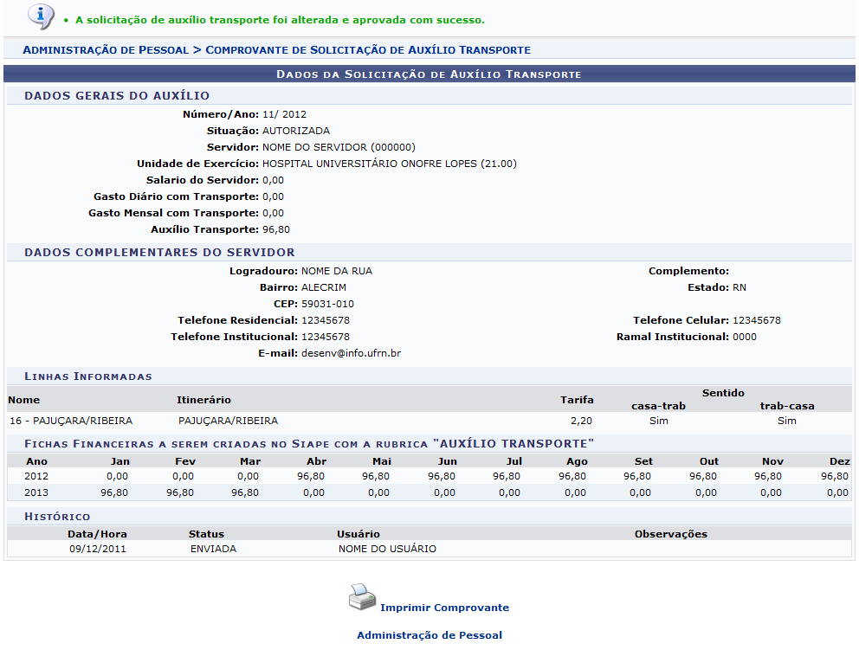Viewport: 859px width, 650px height.
Task: Select the Gasto Mensal com Transporte value
Action: click(x=273, y=213)
